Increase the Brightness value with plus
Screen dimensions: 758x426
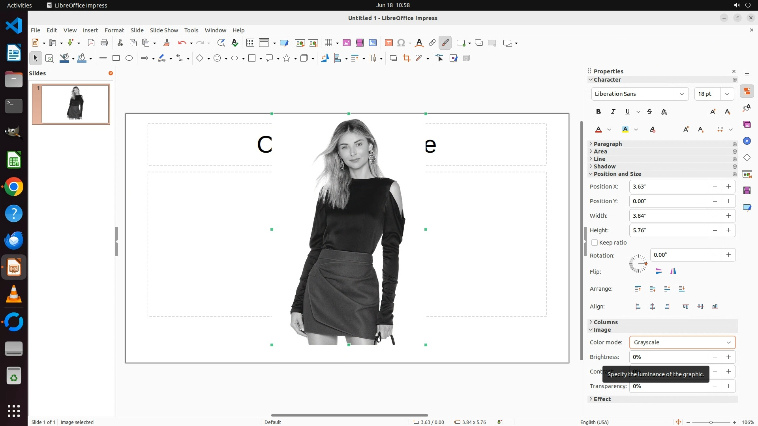728,357
